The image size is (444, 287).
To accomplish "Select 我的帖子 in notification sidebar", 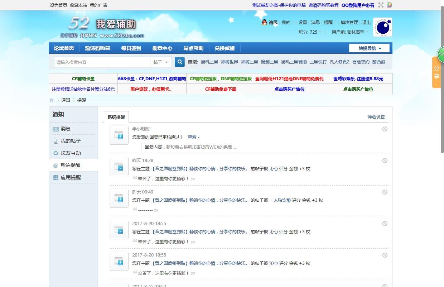I will click(71, 141).
